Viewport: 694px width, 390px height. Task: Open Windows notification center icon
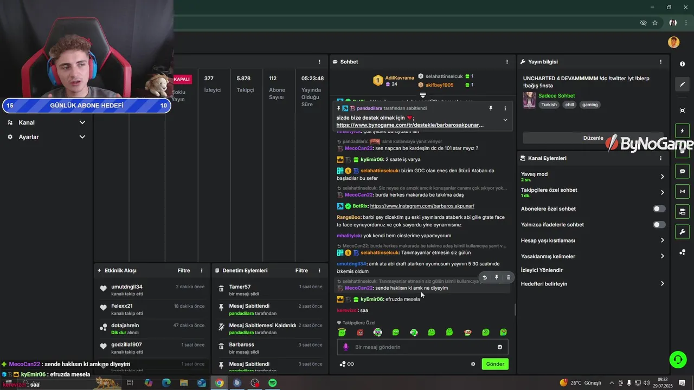click(x=682, y=383)
